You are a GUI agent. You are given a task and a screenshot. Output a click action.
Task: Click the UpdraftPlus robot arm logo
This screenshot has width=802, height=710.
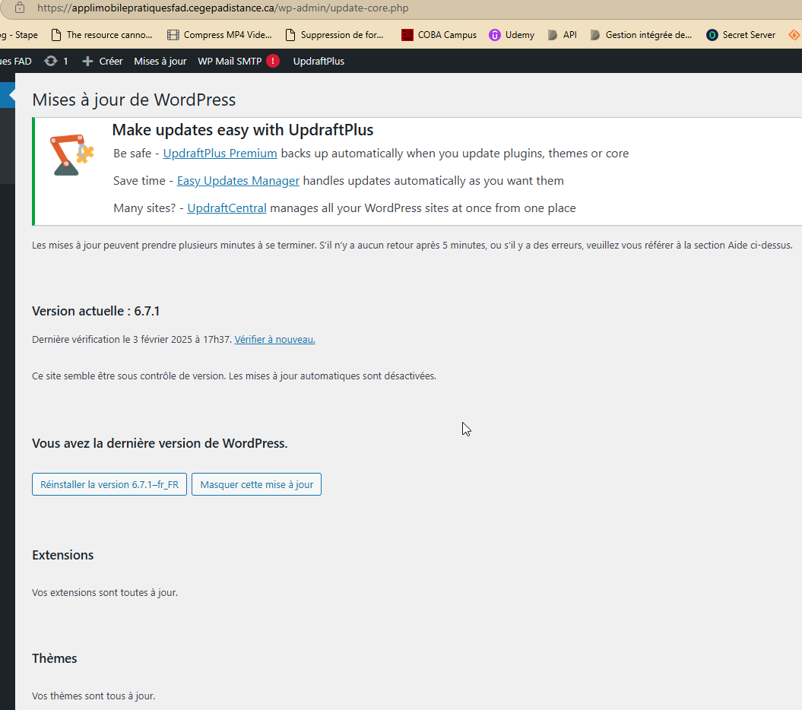coord(71,154)
